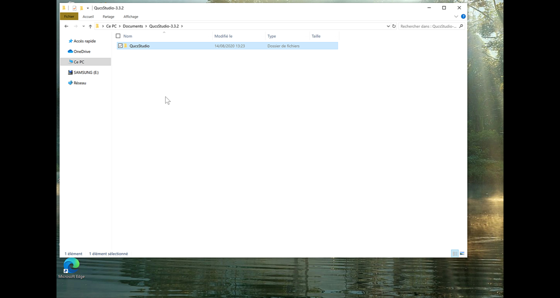Maximize the QucsStudio-3.3.2 Explorer window

click(444, 8)
